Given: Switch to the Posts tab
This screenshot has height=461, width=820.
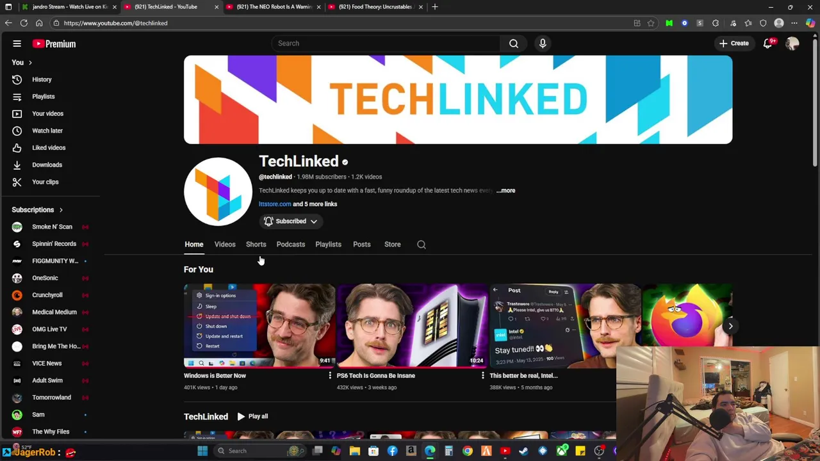Looking at the screenshot, I should coord(362,245).
